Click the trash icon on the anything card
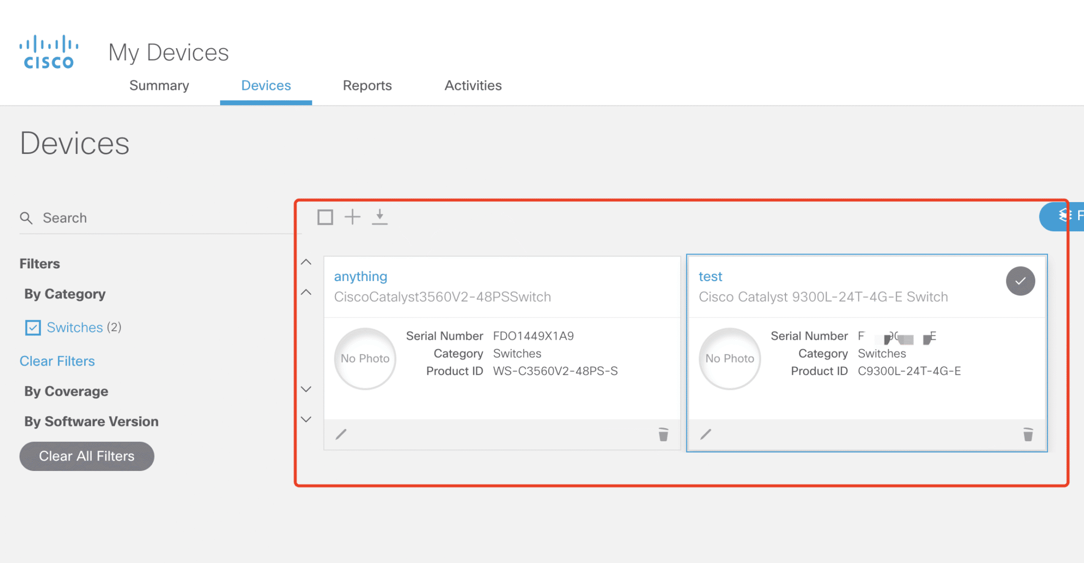Screen dimensions: 1084x563 (663, 434)
